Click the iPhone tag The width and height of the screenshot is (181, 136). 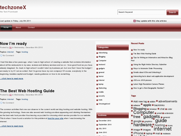click(x=138, y=133)
